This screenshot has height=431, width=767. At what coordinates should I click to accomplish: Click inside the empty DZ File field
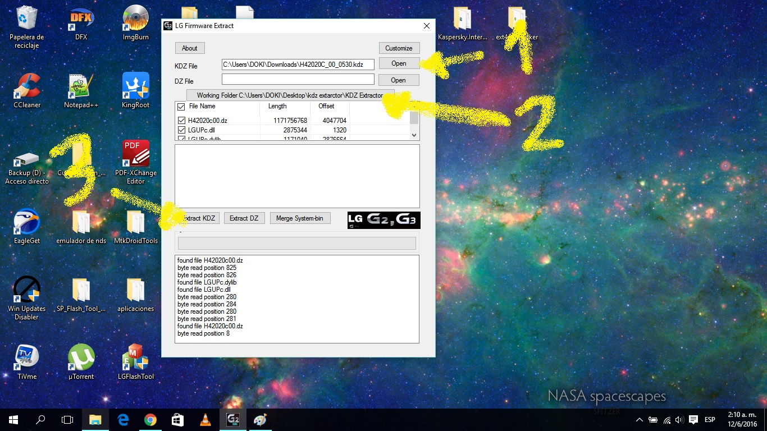298,80
